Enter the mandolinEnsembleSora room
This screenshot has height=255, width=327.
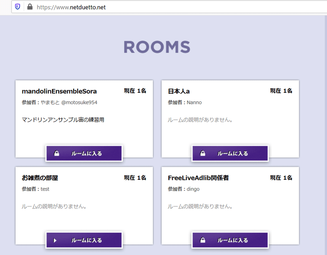[84, 154]
